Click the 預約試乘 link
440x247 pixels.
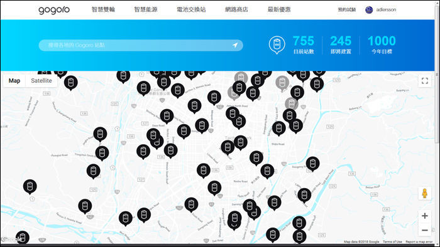click(x=346, y=10)
